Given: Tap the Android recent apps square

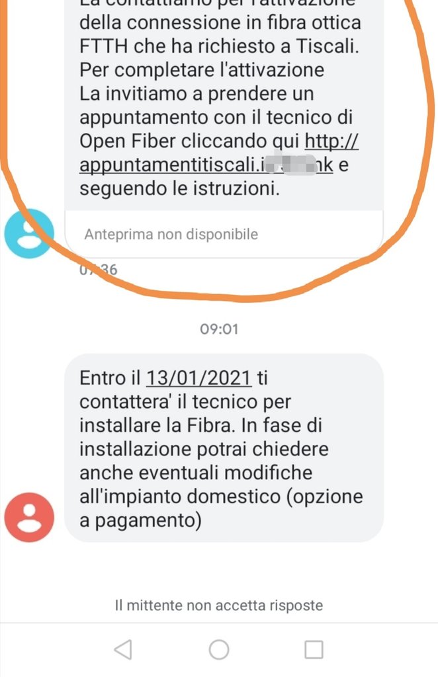Looking at the screenshot, I should (314, 649).
